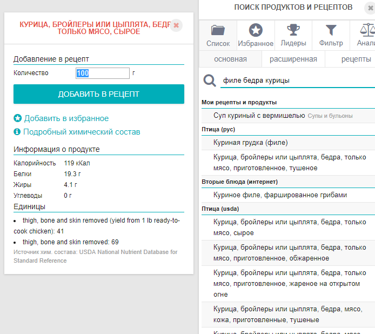Click Птица (usda) category heading
This screenshot has height=334, width=375.
point(220,209)
